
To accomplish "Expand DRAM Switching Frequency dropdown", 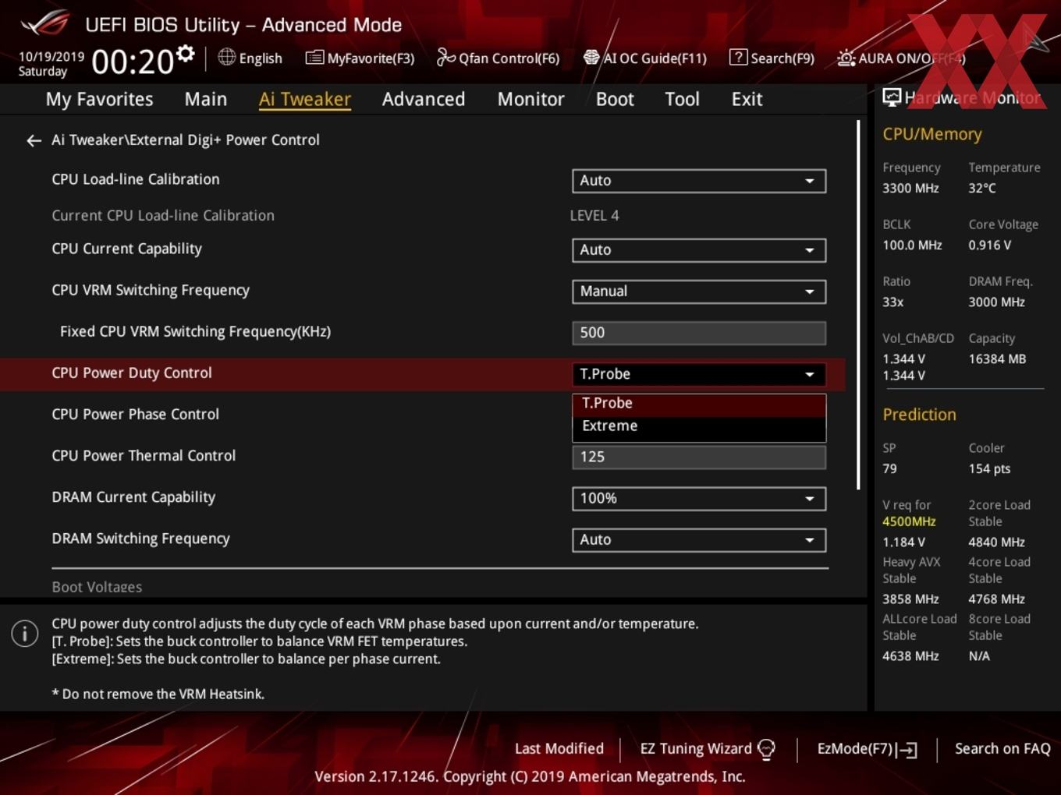I will [x=699, y=540].
